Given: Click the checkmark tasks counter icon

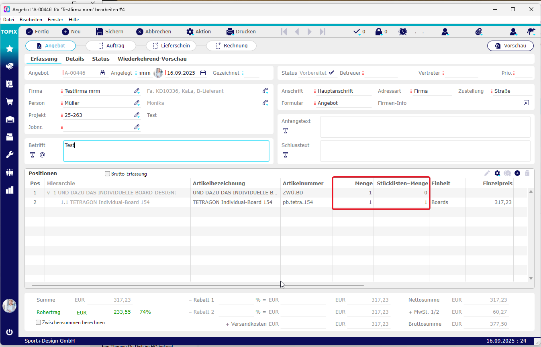Looking at the screenshot, I should [356, 31].
